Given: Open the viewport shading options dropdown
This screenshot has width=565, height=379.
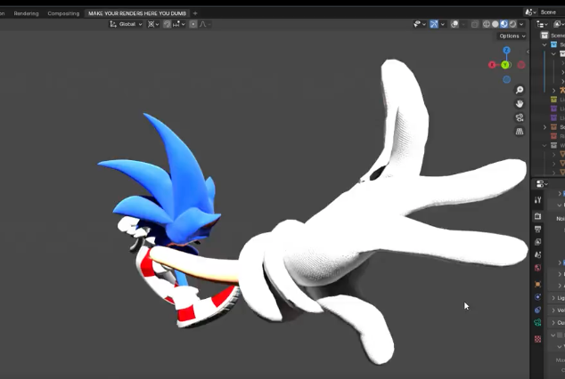Looking at the screenshot, I should pyautogui.click(x=521, y=24).
